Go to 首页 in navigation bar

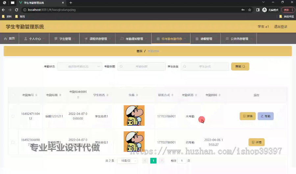tap(10, 38)
